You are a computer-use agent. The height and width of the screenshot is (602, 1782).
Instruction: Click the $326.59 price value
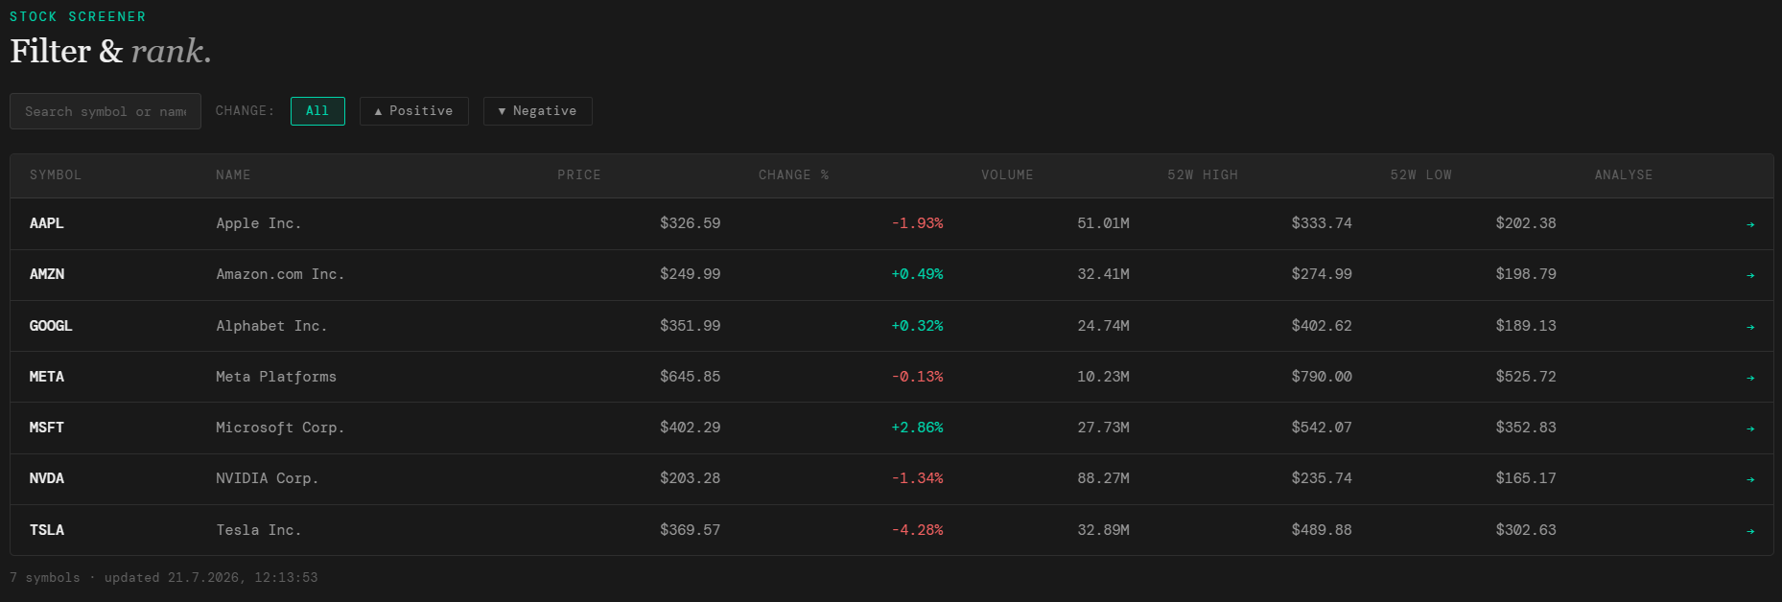point(691,223)
